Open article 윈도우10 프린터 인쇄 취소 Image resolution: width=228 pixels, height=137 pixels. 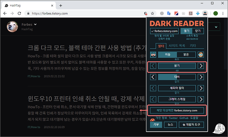click(86, 99)
